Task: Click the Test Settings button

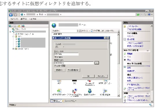Action: (x=73, y=70)
